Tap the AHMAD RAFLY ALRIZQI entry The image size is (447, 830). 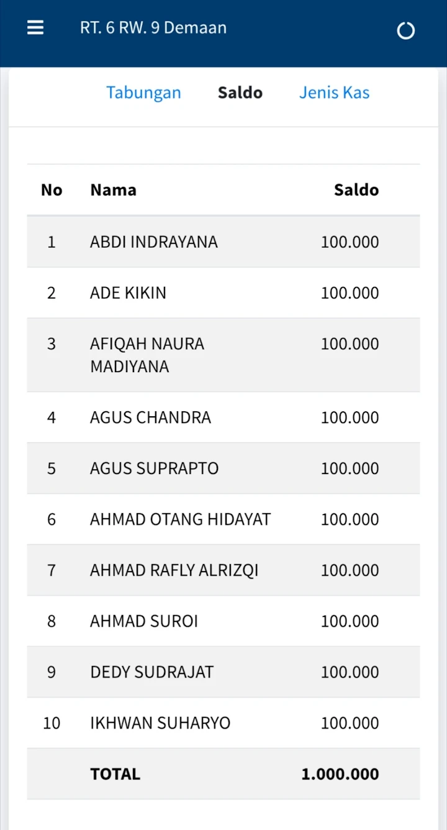[174, 570]
